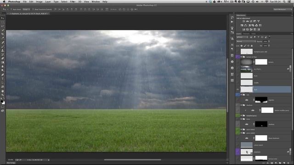The height and width of the screenshot is (165, 294).
Task: Open the Image menu
Action: [39, 2]
